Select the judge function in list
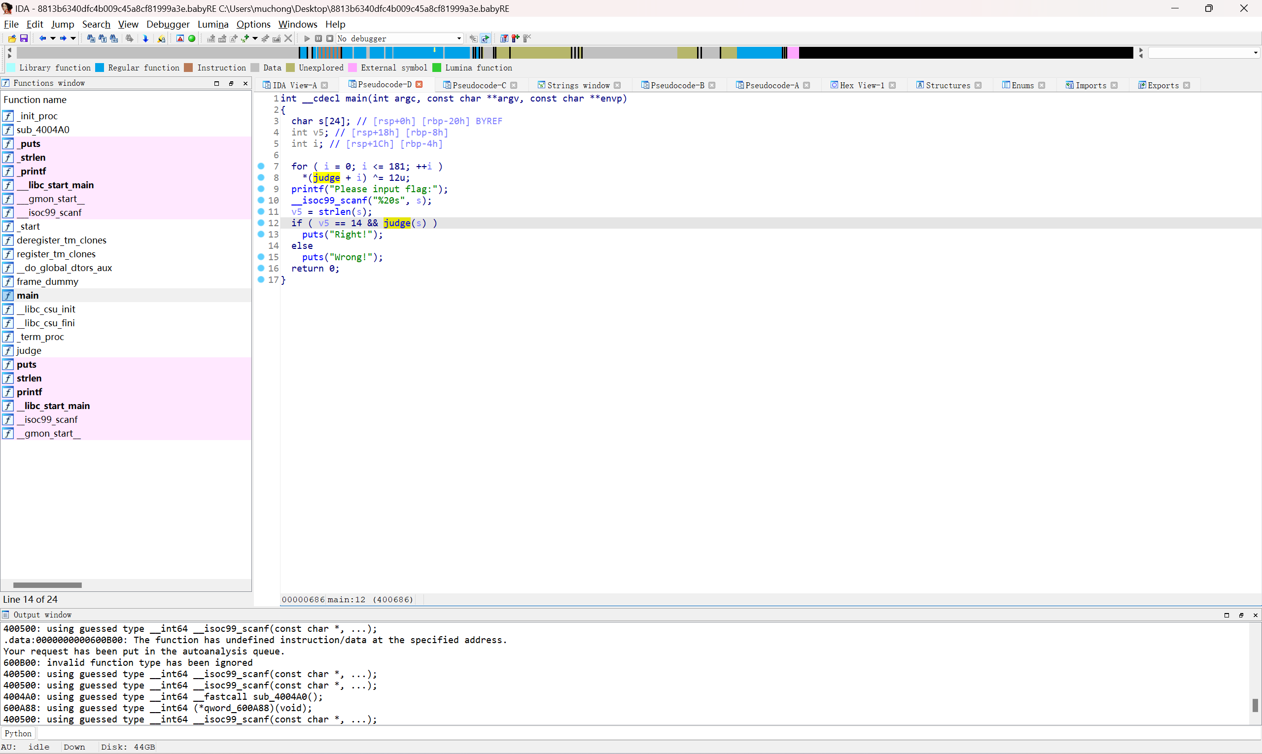Image resolution: width=1262 pixels, height=754 pixels. [x=126, y=350]
